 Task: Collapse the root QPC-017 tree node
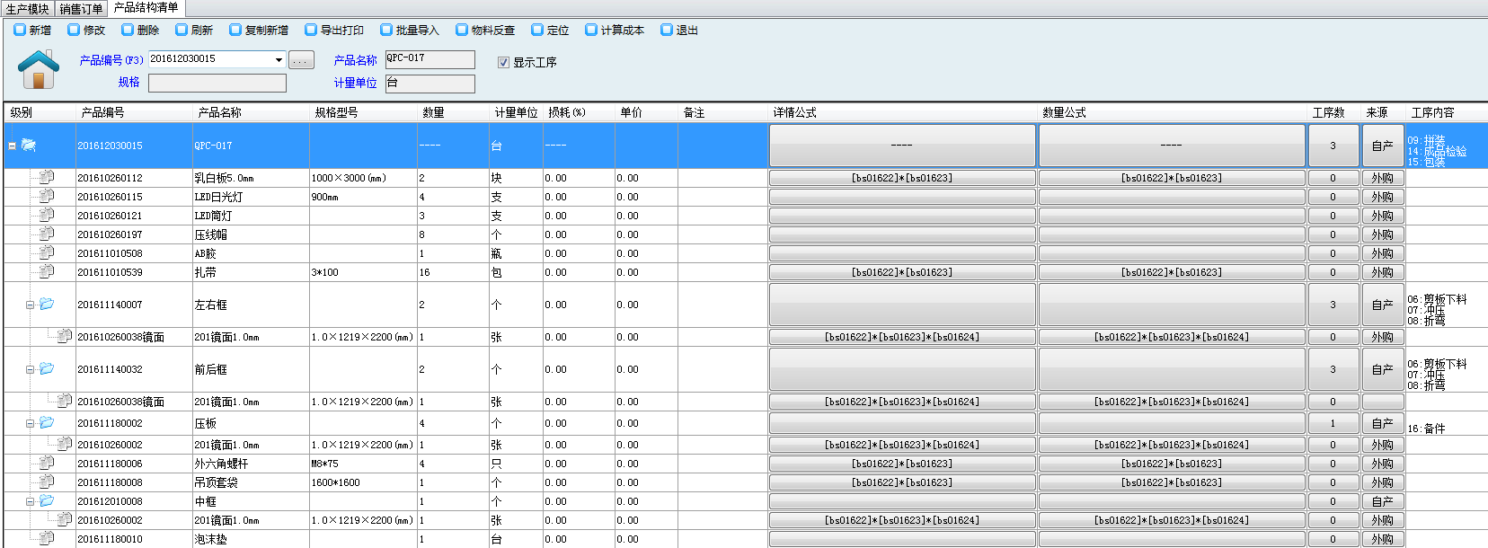click(x=13, y=146)
